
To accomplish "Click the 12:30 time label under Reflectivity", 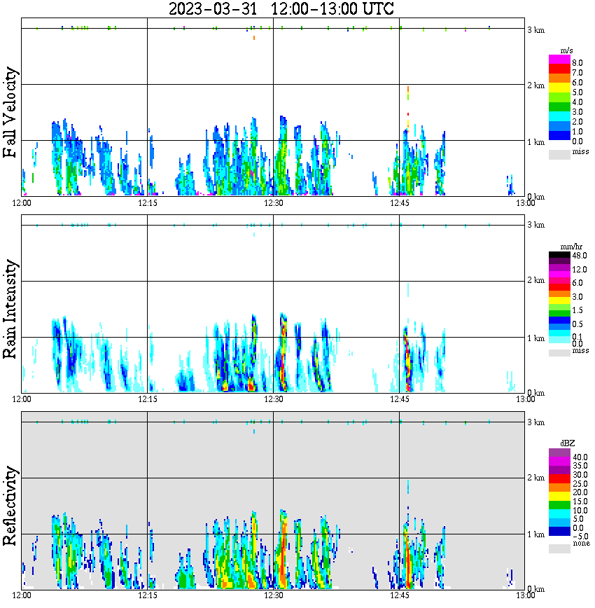I will tap(274, 595).
